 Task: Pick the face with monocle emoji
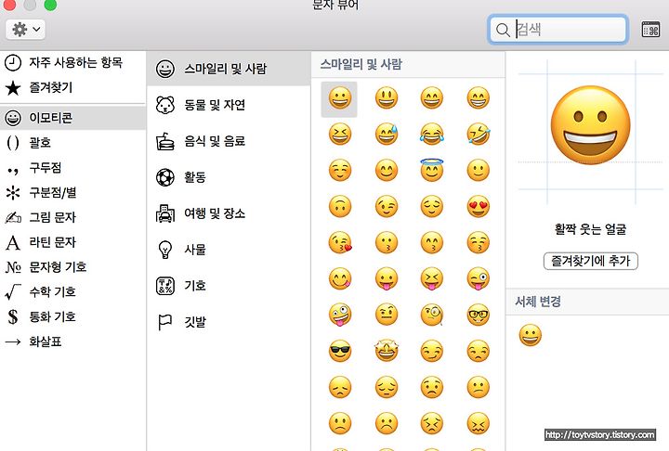tap(432, 316)
